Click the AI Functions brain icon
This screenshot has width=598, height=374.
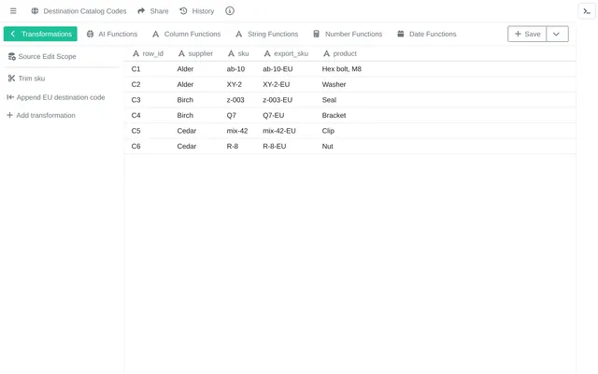tap(90, 34)
